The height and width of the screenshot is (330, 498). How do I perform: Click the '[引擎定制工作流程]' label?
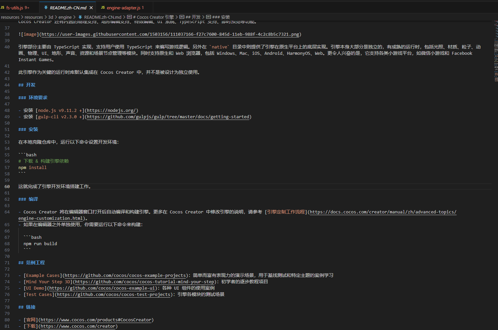(x=286, y=212)
